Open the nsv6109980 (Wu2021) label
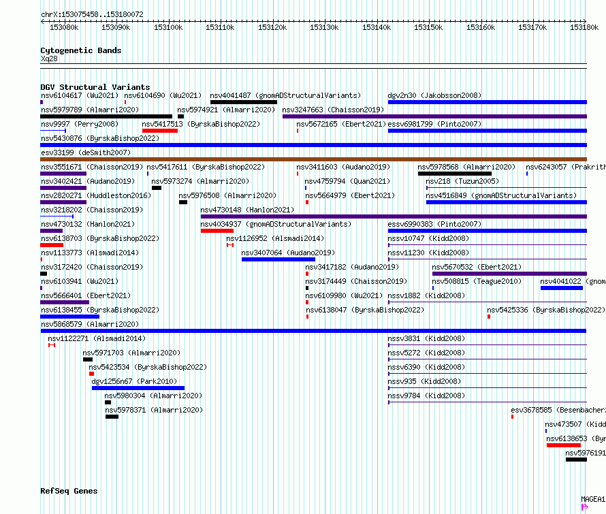The height and width of the screenshot is (514, 606). pyautogui.click(x=344, y=295)
